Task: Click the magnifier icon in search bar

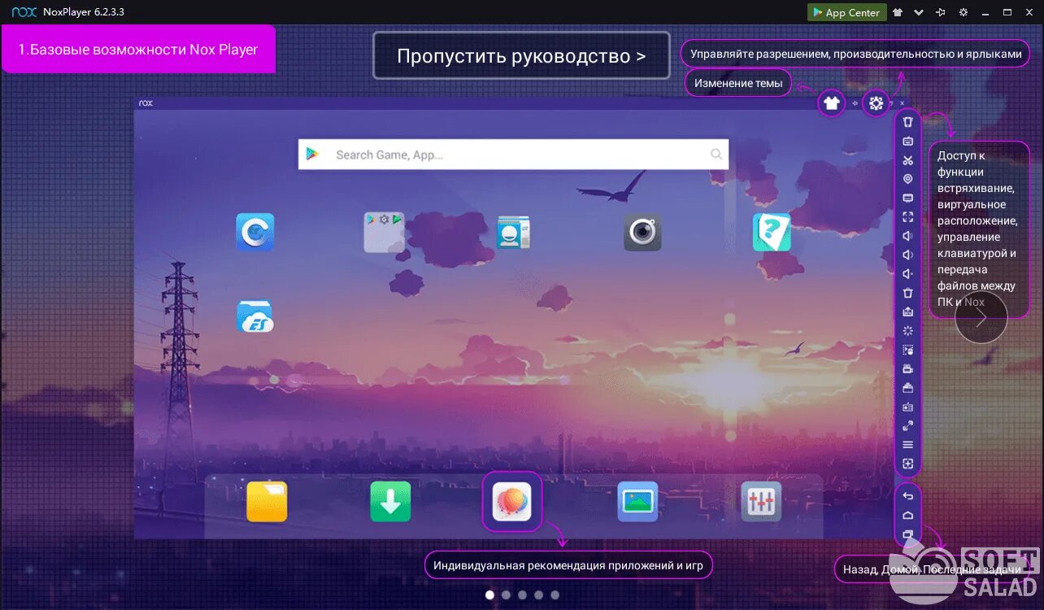Action: pos(716,154)
